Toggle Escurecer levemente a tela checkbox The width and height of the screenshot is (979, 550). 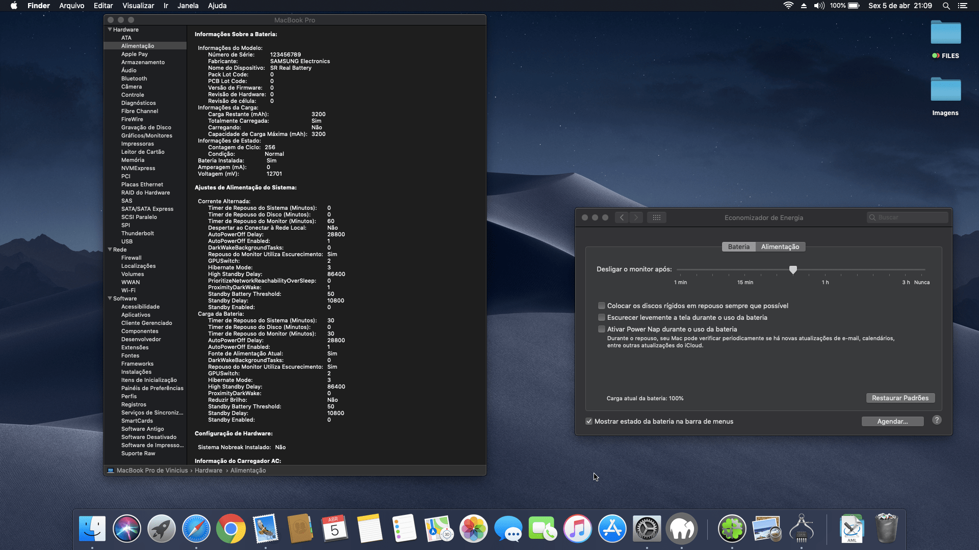click(x=602, y=317)
